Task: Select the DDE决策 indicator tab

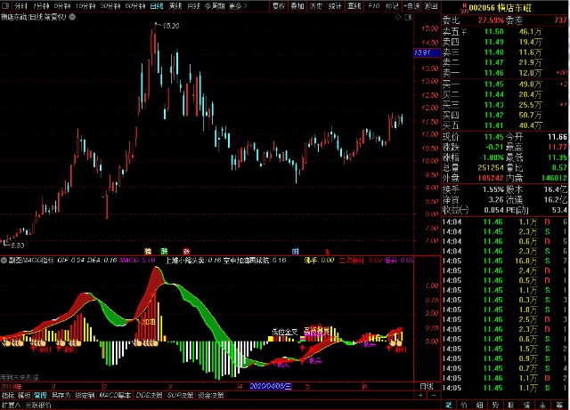Action: (x=149, y=395)
